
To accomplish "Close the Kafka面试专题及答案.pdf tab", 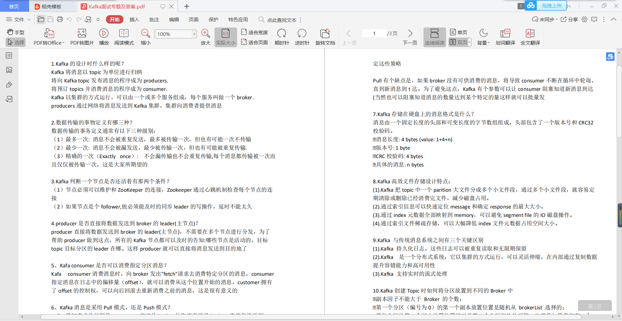I will (x=171, y=6).
